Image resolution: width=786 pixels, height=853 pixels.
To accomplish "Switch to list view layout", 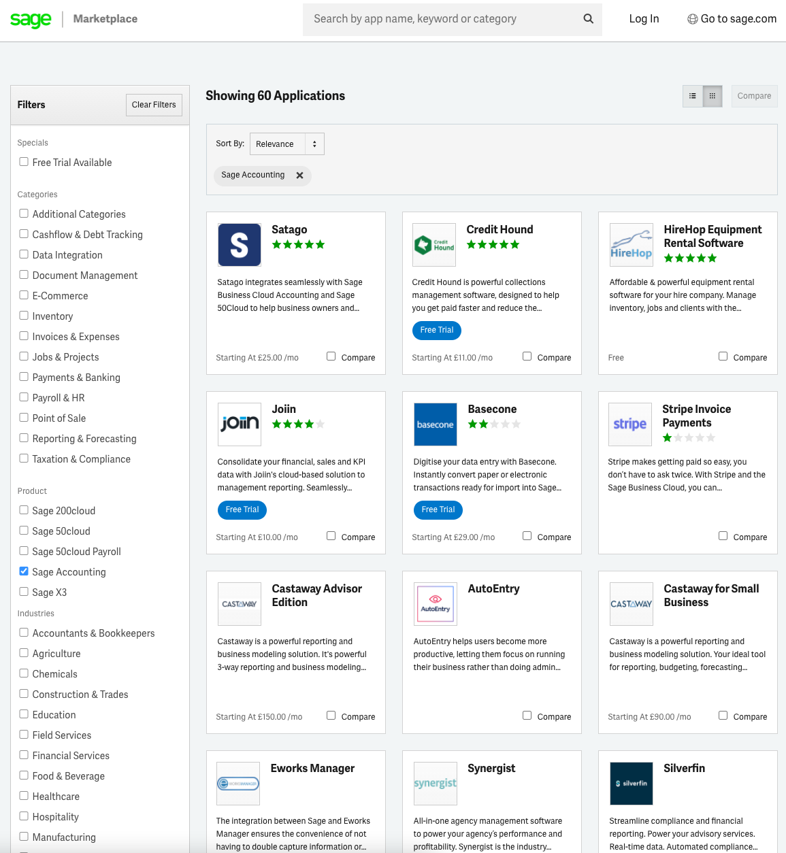I will click(693, 96).
